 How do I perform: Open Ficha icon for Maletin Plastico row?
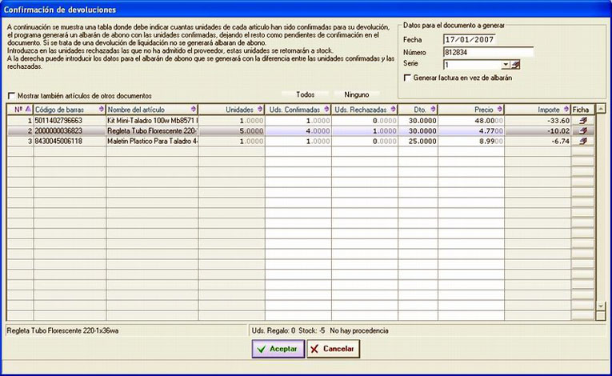[x=583, y=141]
